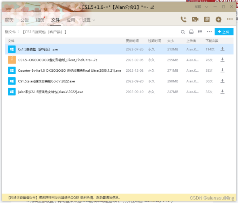Switch to the 相册 tab
This screenshot has width=238, height=203.
[40, 20]
